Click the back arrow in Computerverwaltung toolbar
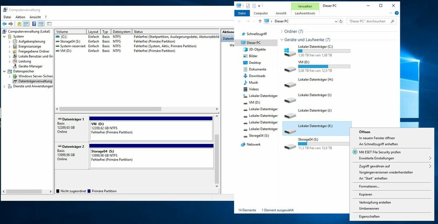The width and height of the screenshot is (438, 224). 4,24
